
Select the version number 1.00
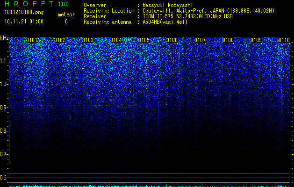point(63,4)
